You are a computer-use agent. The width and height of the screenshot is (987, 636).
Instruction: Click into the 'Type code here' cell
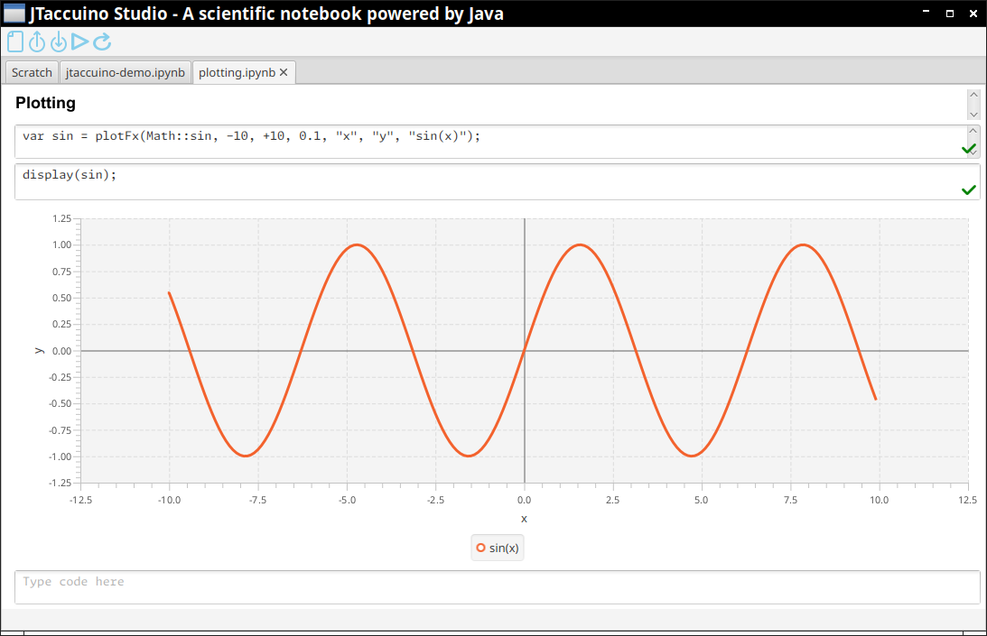[x=497, y=586]
